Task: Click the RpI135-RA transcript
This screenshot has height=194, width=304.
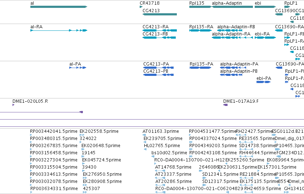Action: pyautogui.click(x=200, y=30)
